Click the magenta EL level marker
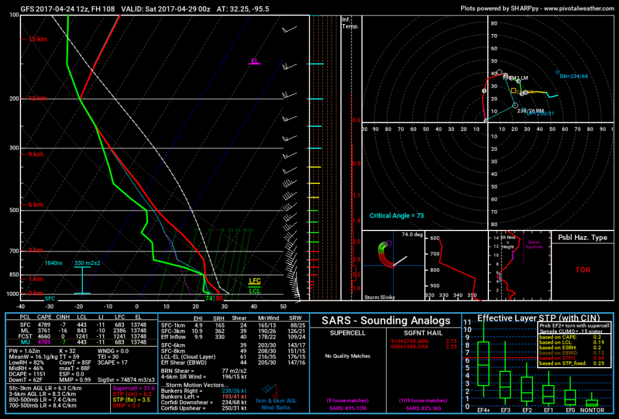Screen dimensions: 619x419 tap(254, 61)
